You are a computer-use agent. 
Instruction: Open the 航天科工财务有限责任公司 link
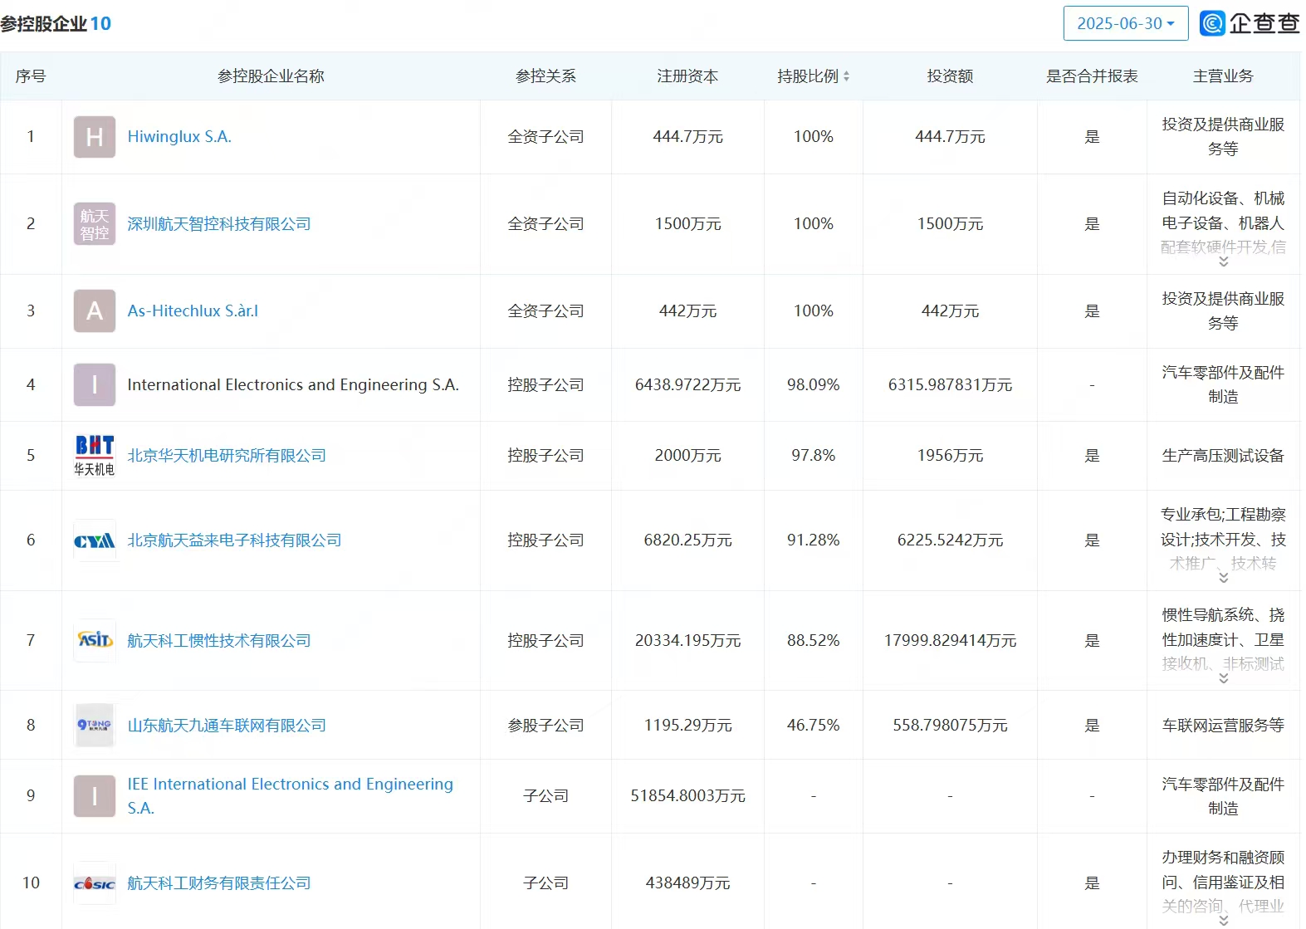[219, 883]
